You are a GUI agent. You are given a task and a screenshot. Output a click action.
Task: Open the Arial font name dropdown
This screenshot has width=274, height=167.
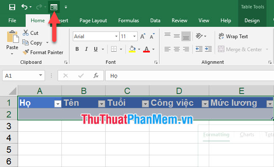pos(116,36)
